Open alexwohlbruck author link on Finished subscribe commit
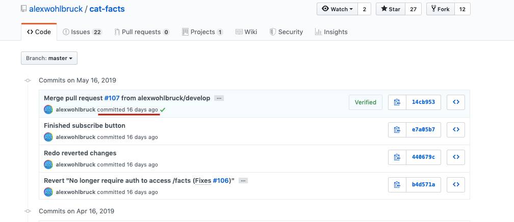The image size is (514, 222). [x=75, y=137]
